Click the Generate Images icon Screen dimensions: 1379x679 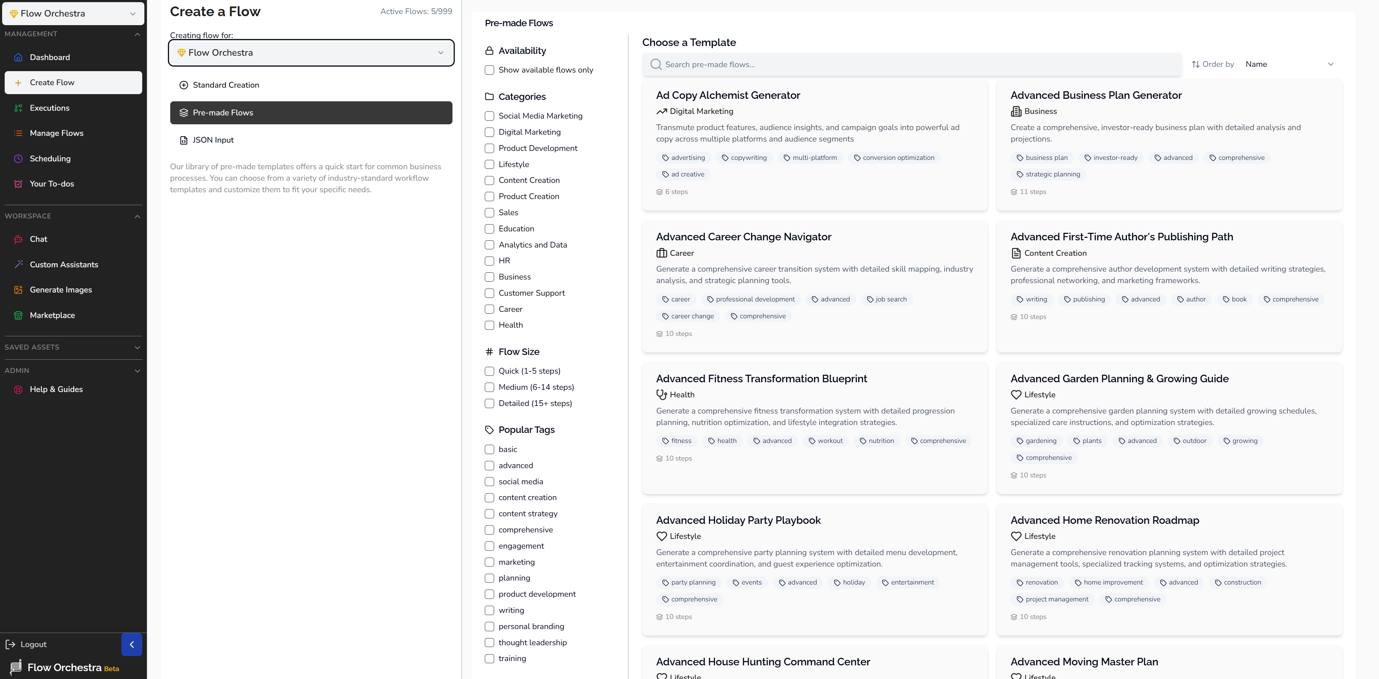click(18, 290)
